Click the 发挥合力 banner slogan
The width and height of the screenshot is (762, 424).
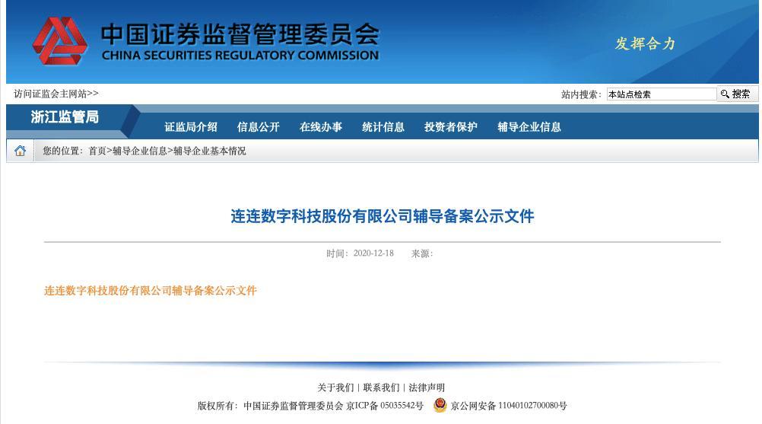645,43
